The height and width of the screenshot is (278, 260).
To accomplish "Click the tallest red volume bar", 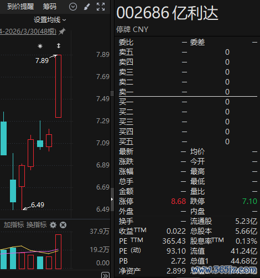I will coord(58,251).
